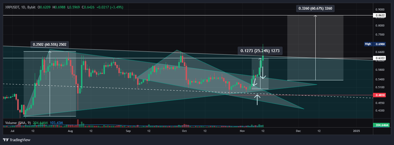Click the 0.9000 price axis tick

tap(379, 9)
